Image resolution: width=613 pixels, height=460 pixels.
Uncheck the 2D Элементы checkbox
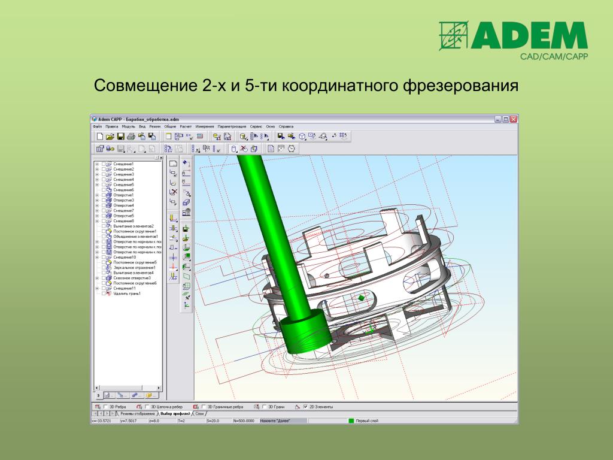click(x=305, y=407)
